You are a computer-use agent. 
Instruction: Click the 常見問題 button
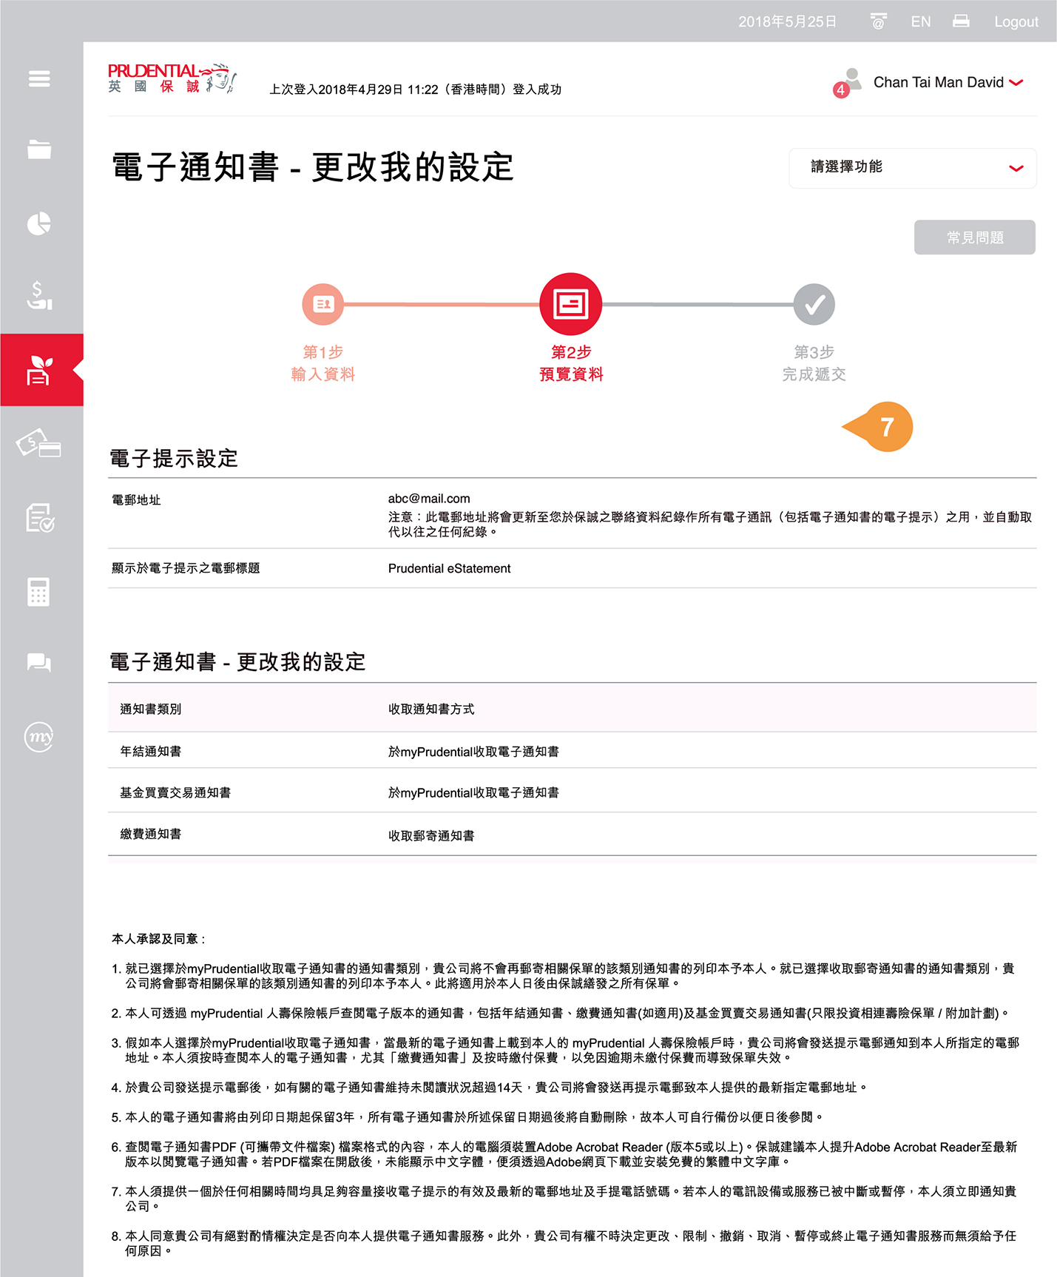tap(974, 237)
